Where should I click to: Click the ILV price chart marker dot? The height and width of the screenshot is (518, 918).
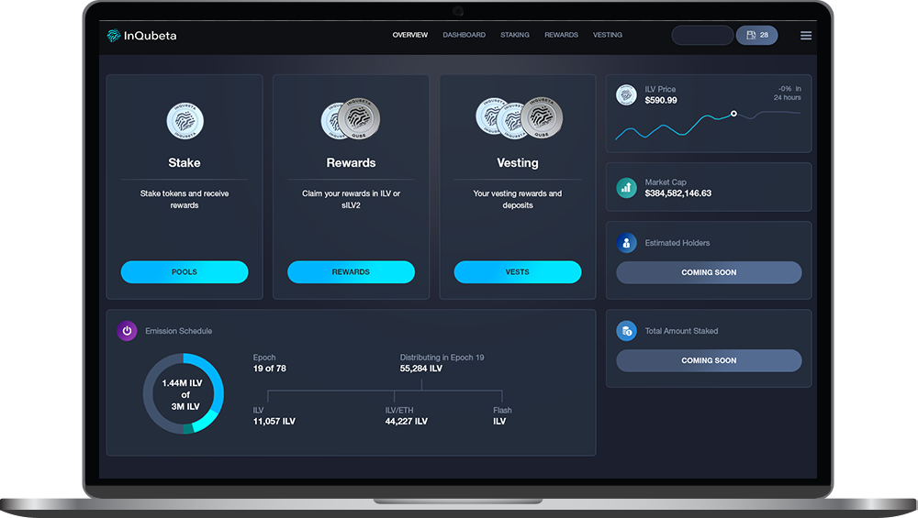coord(733,114)
